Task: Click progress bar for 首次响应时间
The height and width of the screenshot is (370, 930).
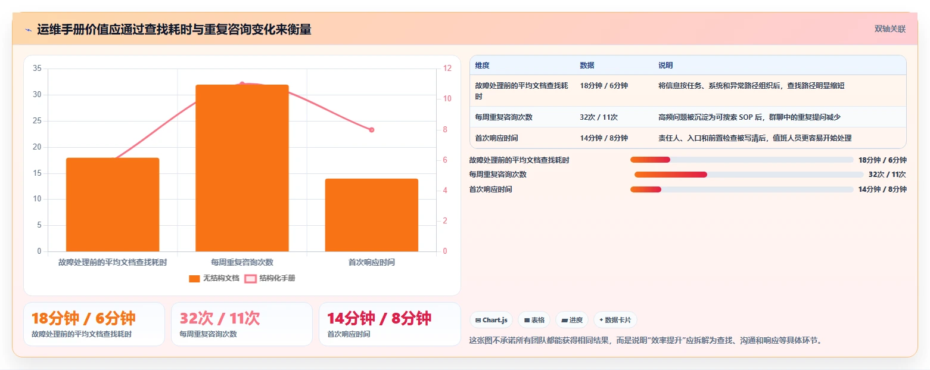Action: coord(742,189)
